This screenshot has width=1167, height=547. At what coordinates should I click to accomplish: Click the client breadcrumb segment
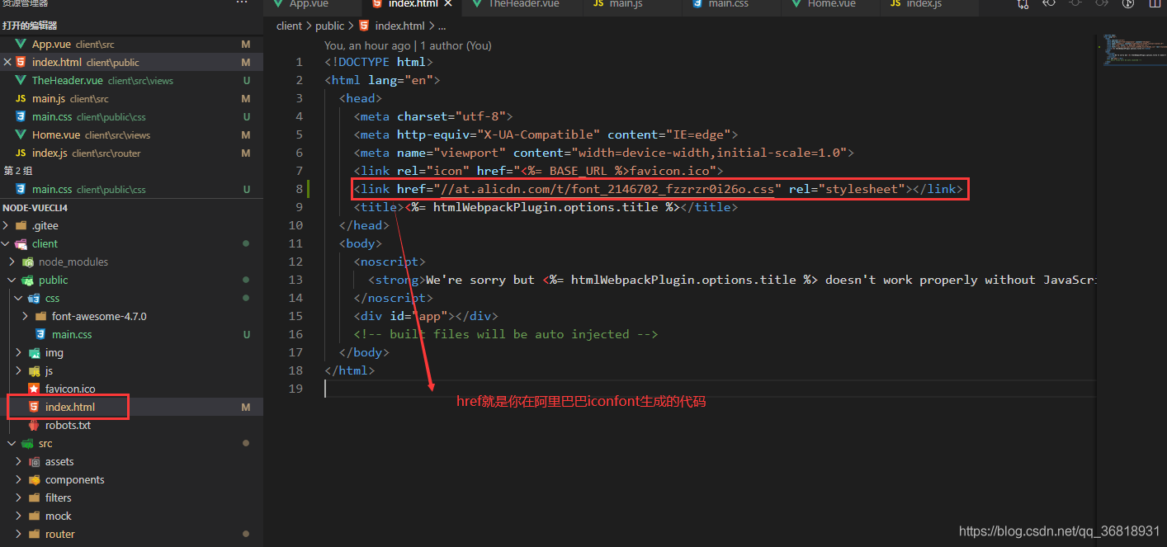pos(289,26)
